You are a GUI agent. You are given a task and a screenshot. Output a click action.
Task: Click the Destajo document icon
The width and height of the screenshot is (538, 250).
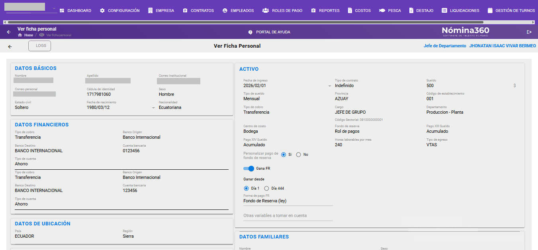pyautogui.click(x=411, y=11)
